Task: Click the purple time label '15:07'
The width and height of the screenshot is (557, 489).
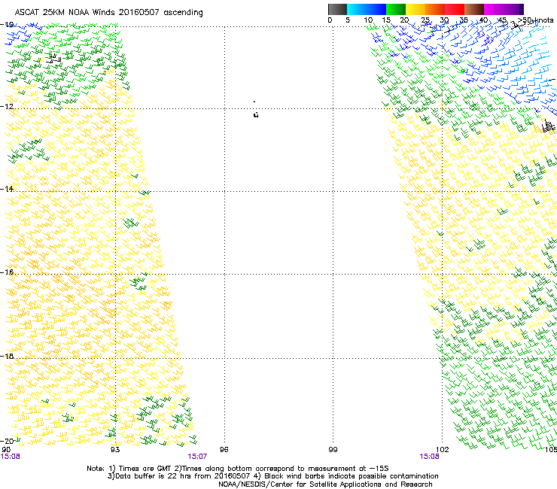Action: tap(197, 457)
